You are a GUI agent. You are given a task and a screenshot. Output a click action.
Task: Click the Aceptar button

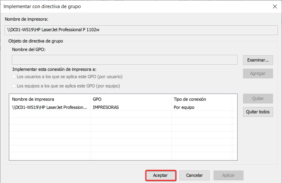(x=160, y=175)
